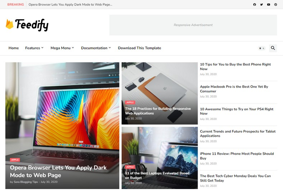
Task: Click author Sora Blogging Tips
Action: [25, 182]
